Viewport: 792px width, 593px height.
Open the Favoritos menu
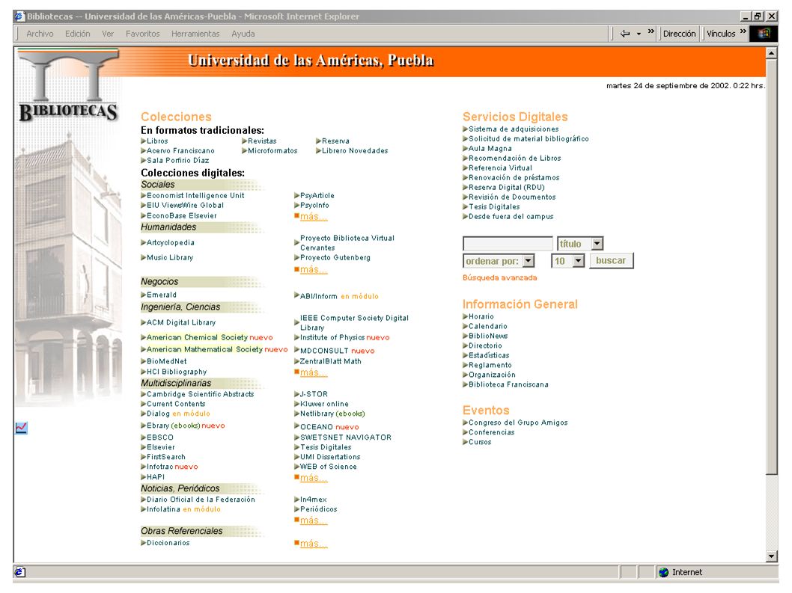(142, 34)
